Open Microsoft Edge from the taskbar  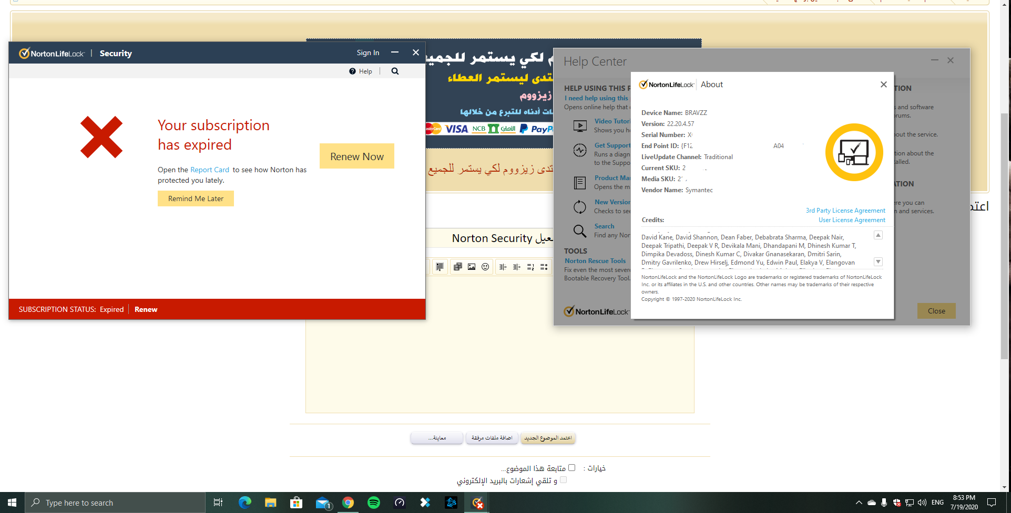click(x=244, y=502)
